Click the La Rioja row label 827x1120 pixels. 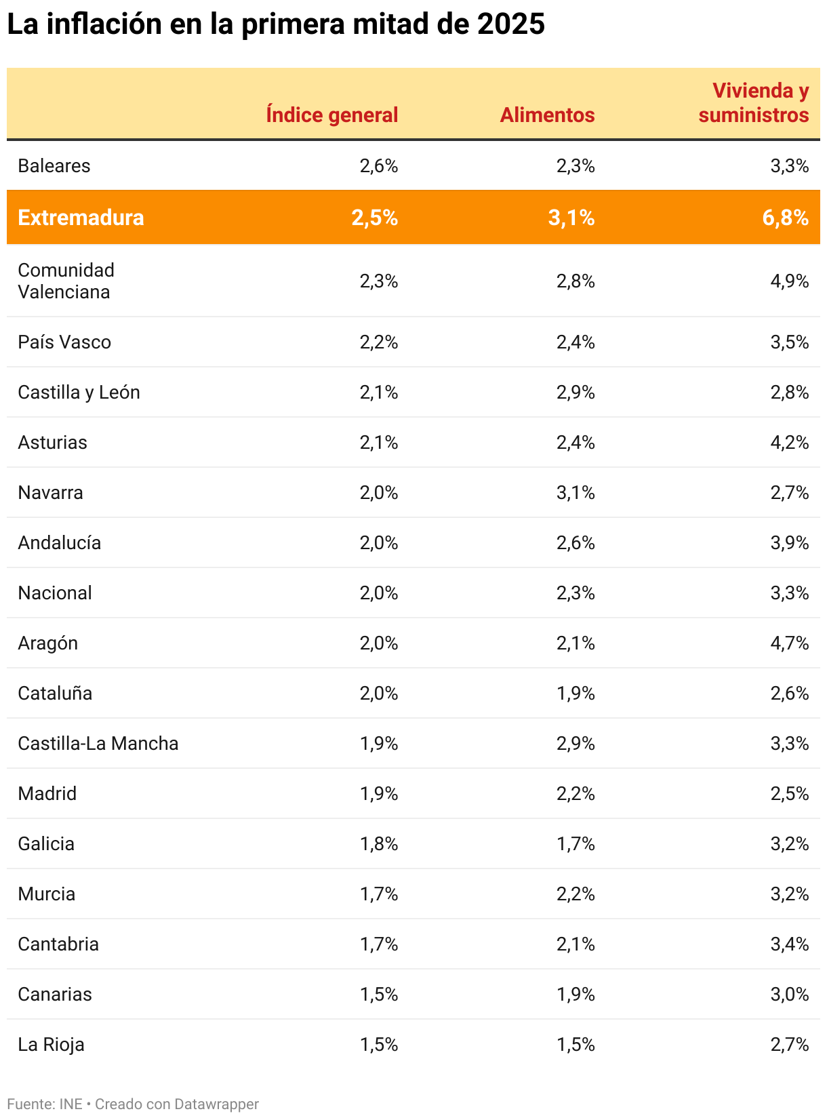coord(52,1044)
